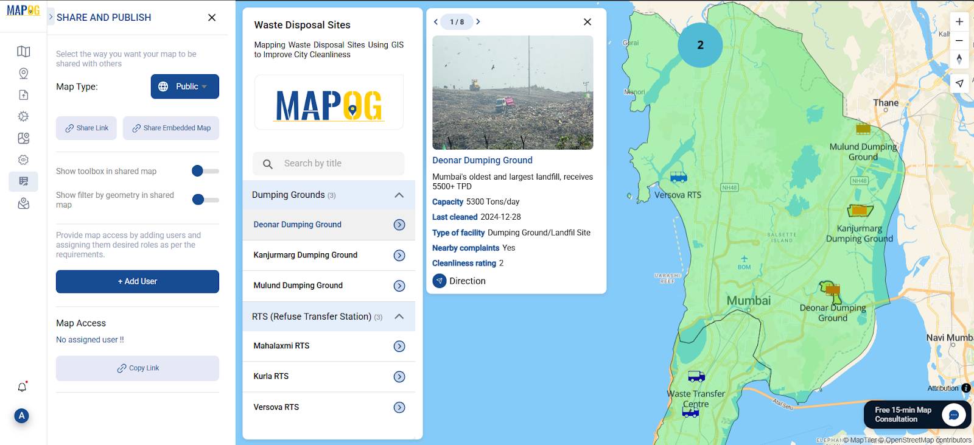Open the layers pin icon in the sidebar
Screen dimensions: 974x445
pyautogui.click(x=24, y=203)
